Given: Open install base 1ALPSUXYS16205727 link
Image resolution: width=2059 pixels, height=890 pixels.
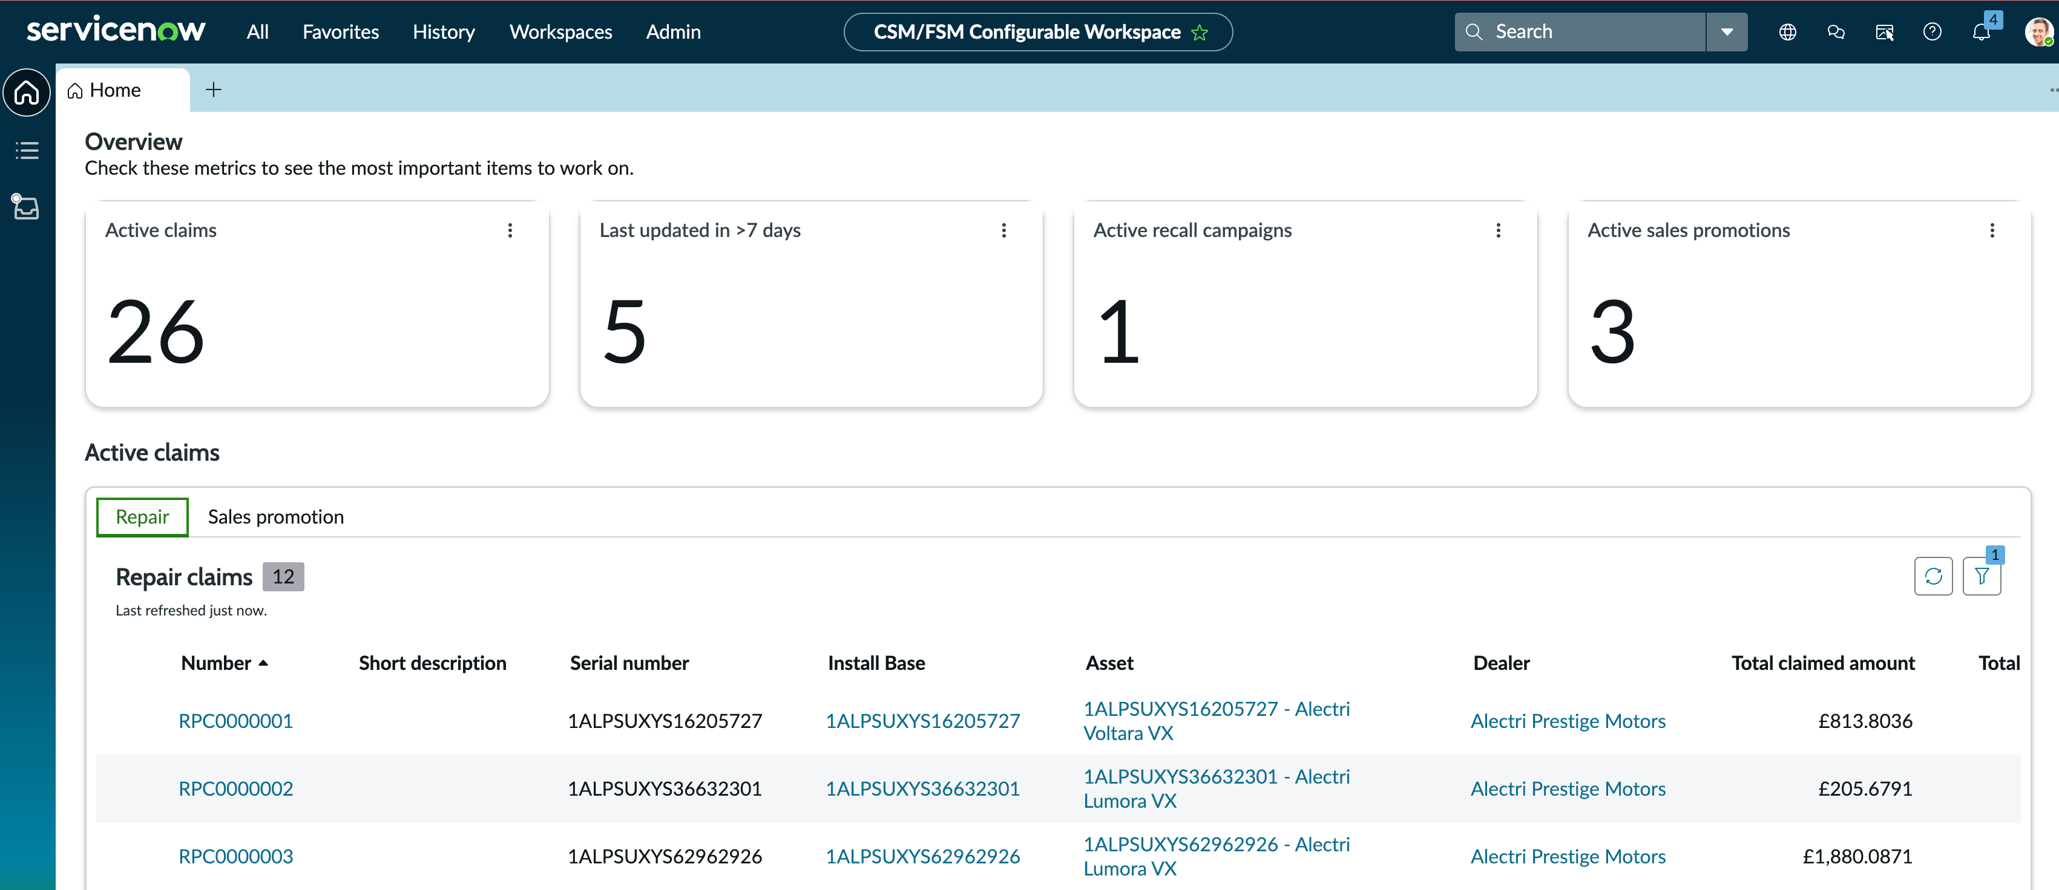Looking at the screenshot, I should pyautogui.click(x=922, y=721).
